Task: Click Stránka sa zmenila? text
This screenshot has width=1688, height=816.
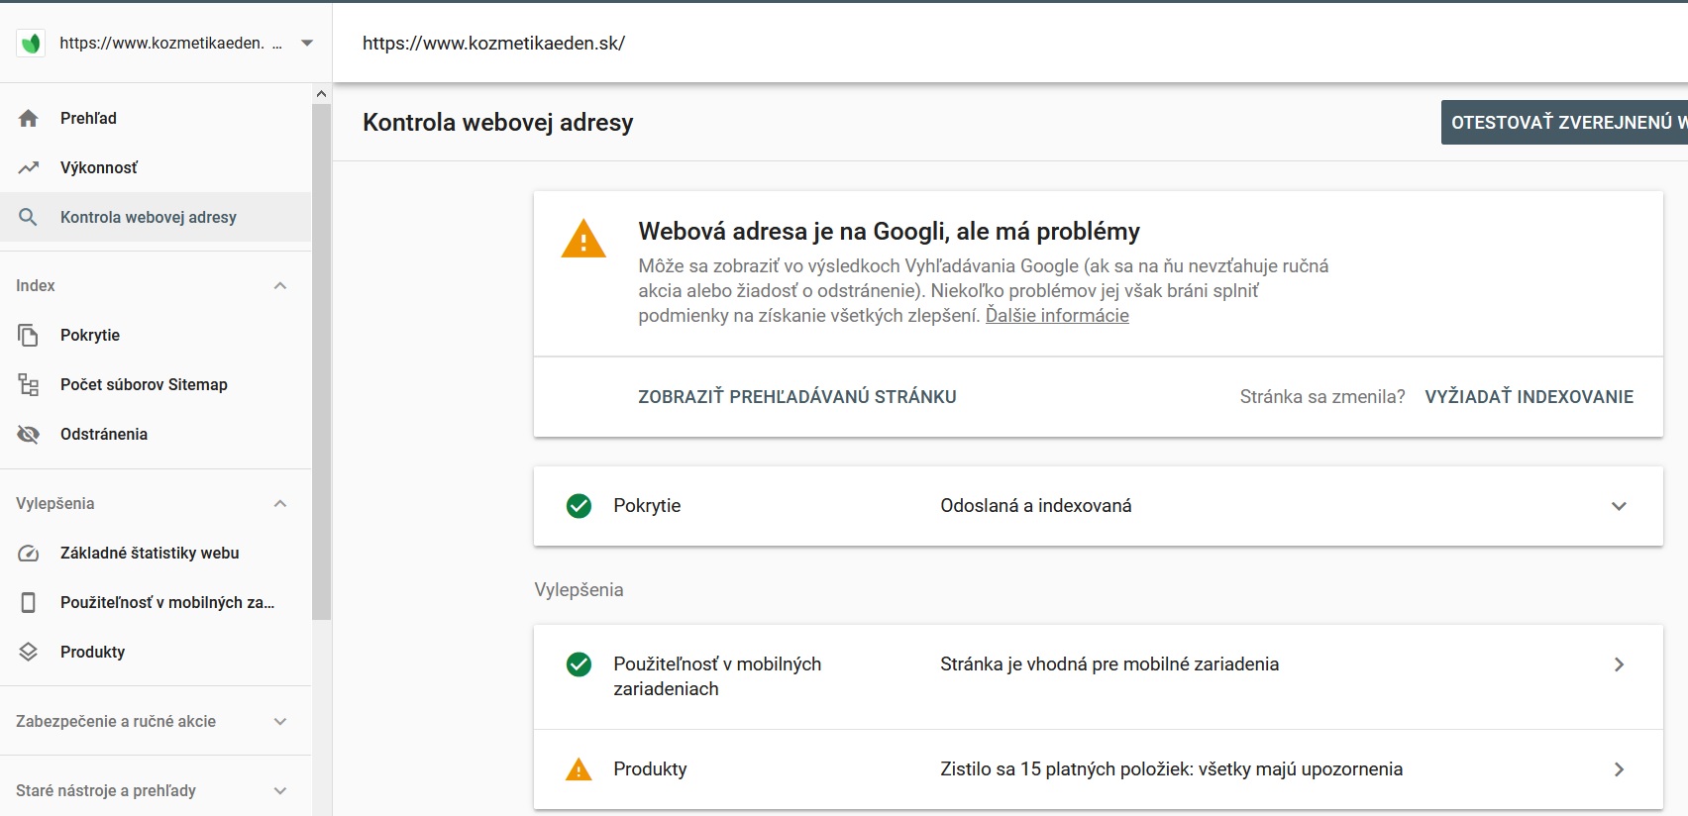Action: point(1322,396)
